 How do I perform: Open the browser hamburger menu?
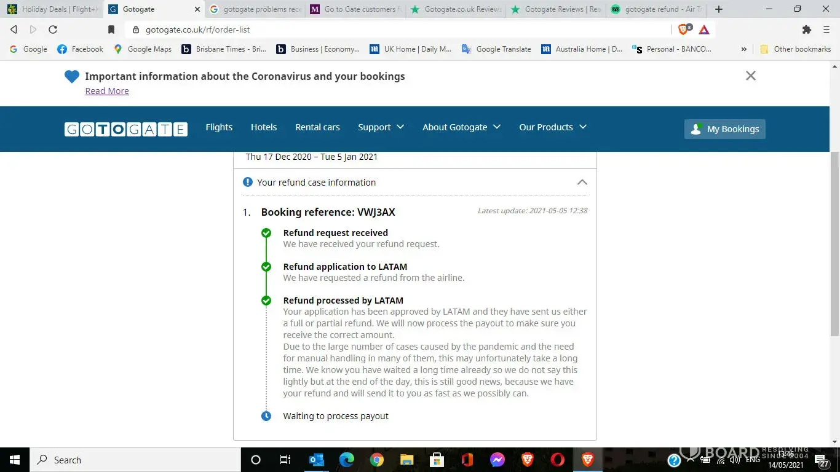(826, 29)
